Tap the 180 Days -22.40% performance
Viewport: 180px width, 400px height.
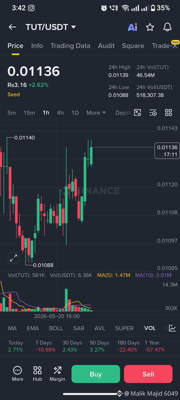pos(128,346)
